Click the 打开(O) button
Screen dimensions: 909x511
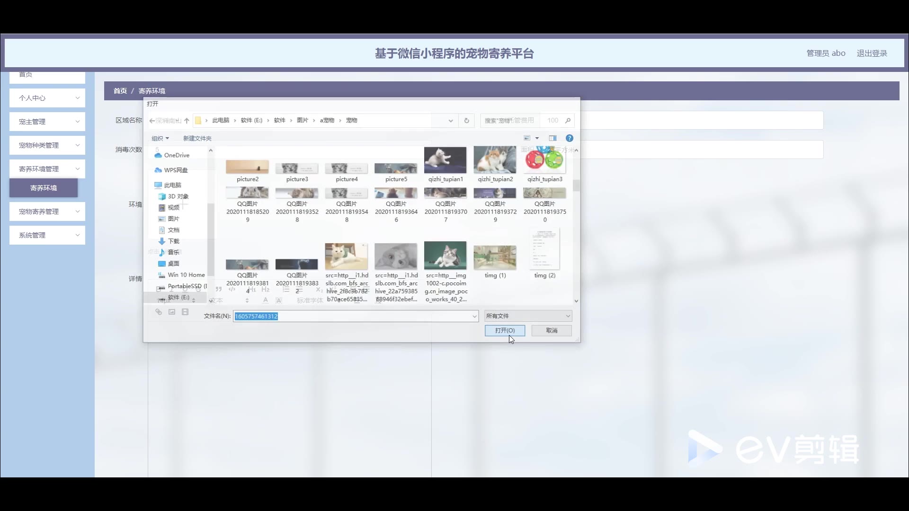505,330
